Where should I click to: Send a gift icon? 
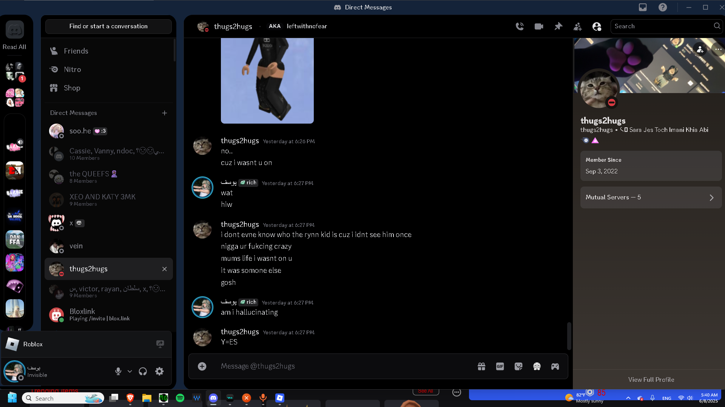(x=481, y=366)
